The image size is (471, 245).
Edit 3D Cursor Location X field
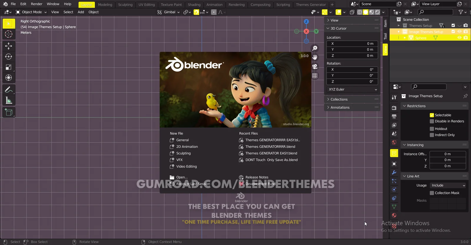[352, 43]
